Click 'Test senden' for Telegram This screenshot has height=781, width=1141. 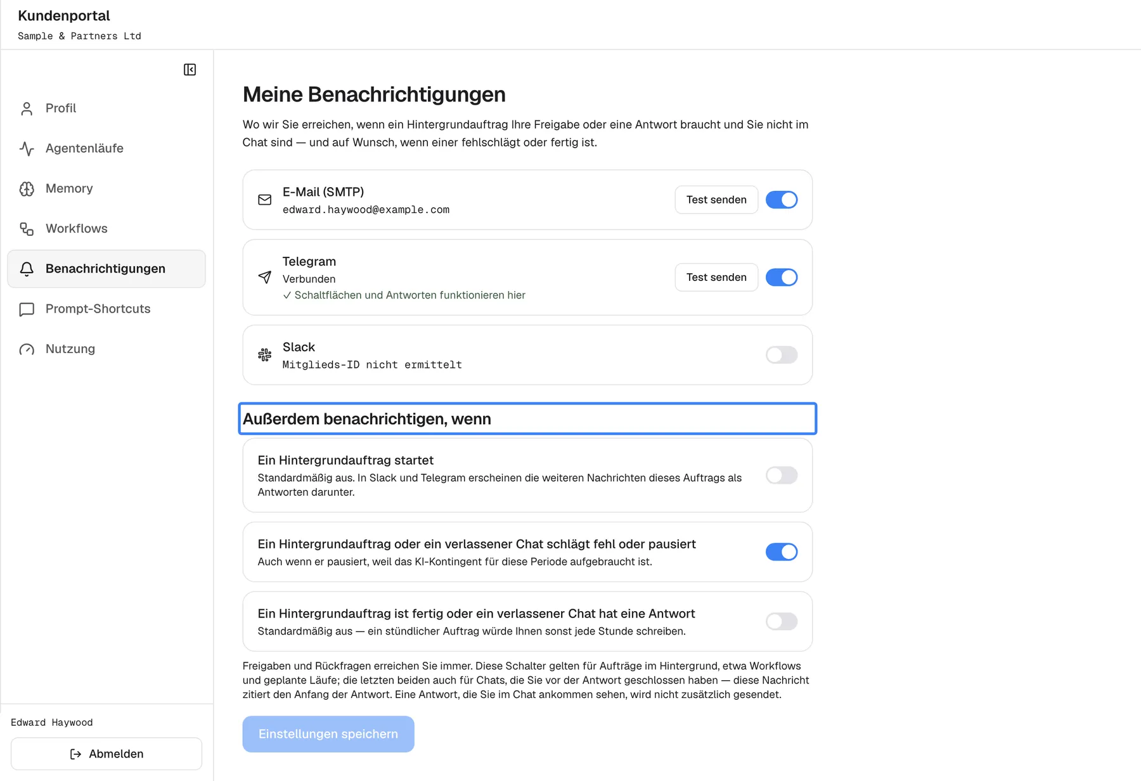coord(716,277)
